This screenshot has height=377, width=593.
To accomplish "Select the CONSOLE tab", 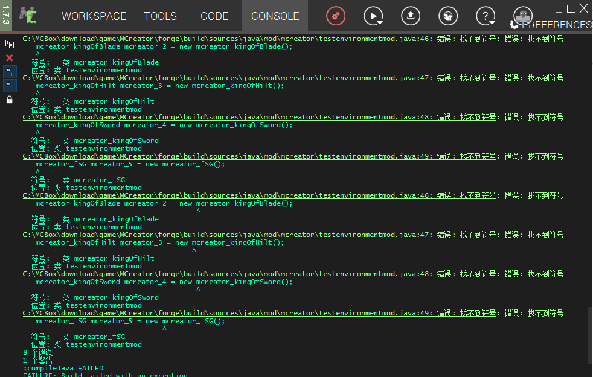I will (275, 16).
